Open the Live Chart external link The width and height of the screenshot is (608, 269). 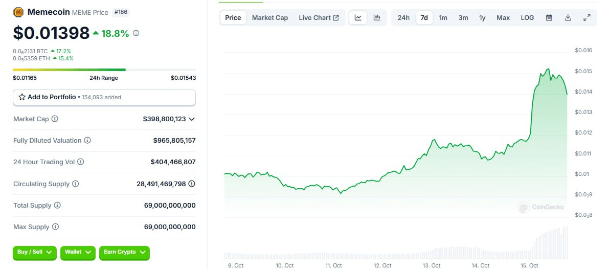pos(319,18)
